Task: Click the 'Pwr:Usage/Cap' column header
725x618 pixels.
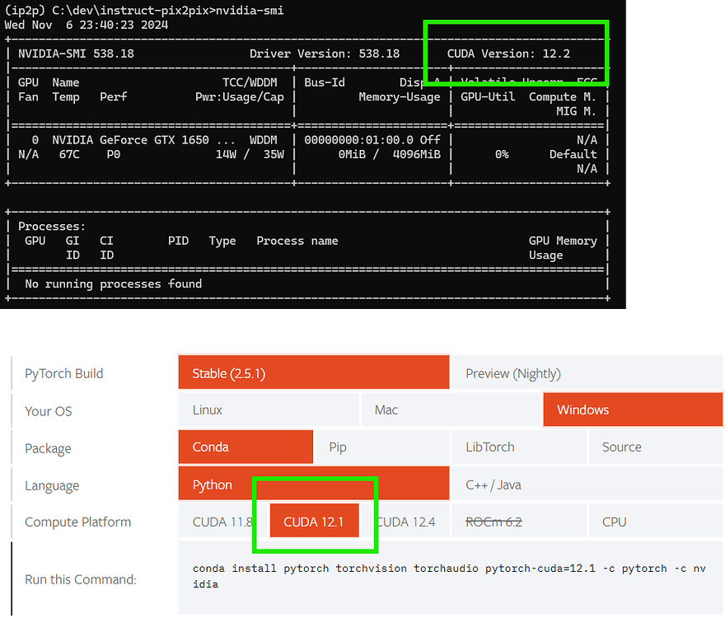Action: pos(240,96)
